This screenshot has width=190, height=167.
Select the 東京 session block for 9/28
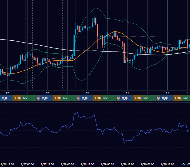tap(87, 98)
